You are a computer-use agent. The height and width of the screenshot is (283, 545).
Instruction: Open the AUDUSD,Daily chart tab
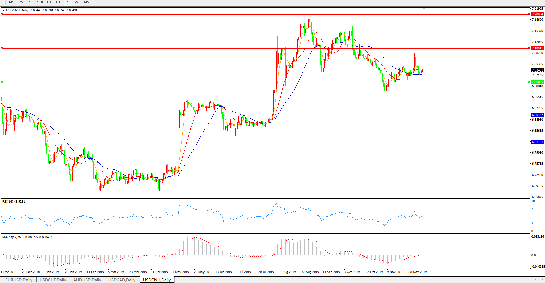pyautogui.click(x=87, y=280)
